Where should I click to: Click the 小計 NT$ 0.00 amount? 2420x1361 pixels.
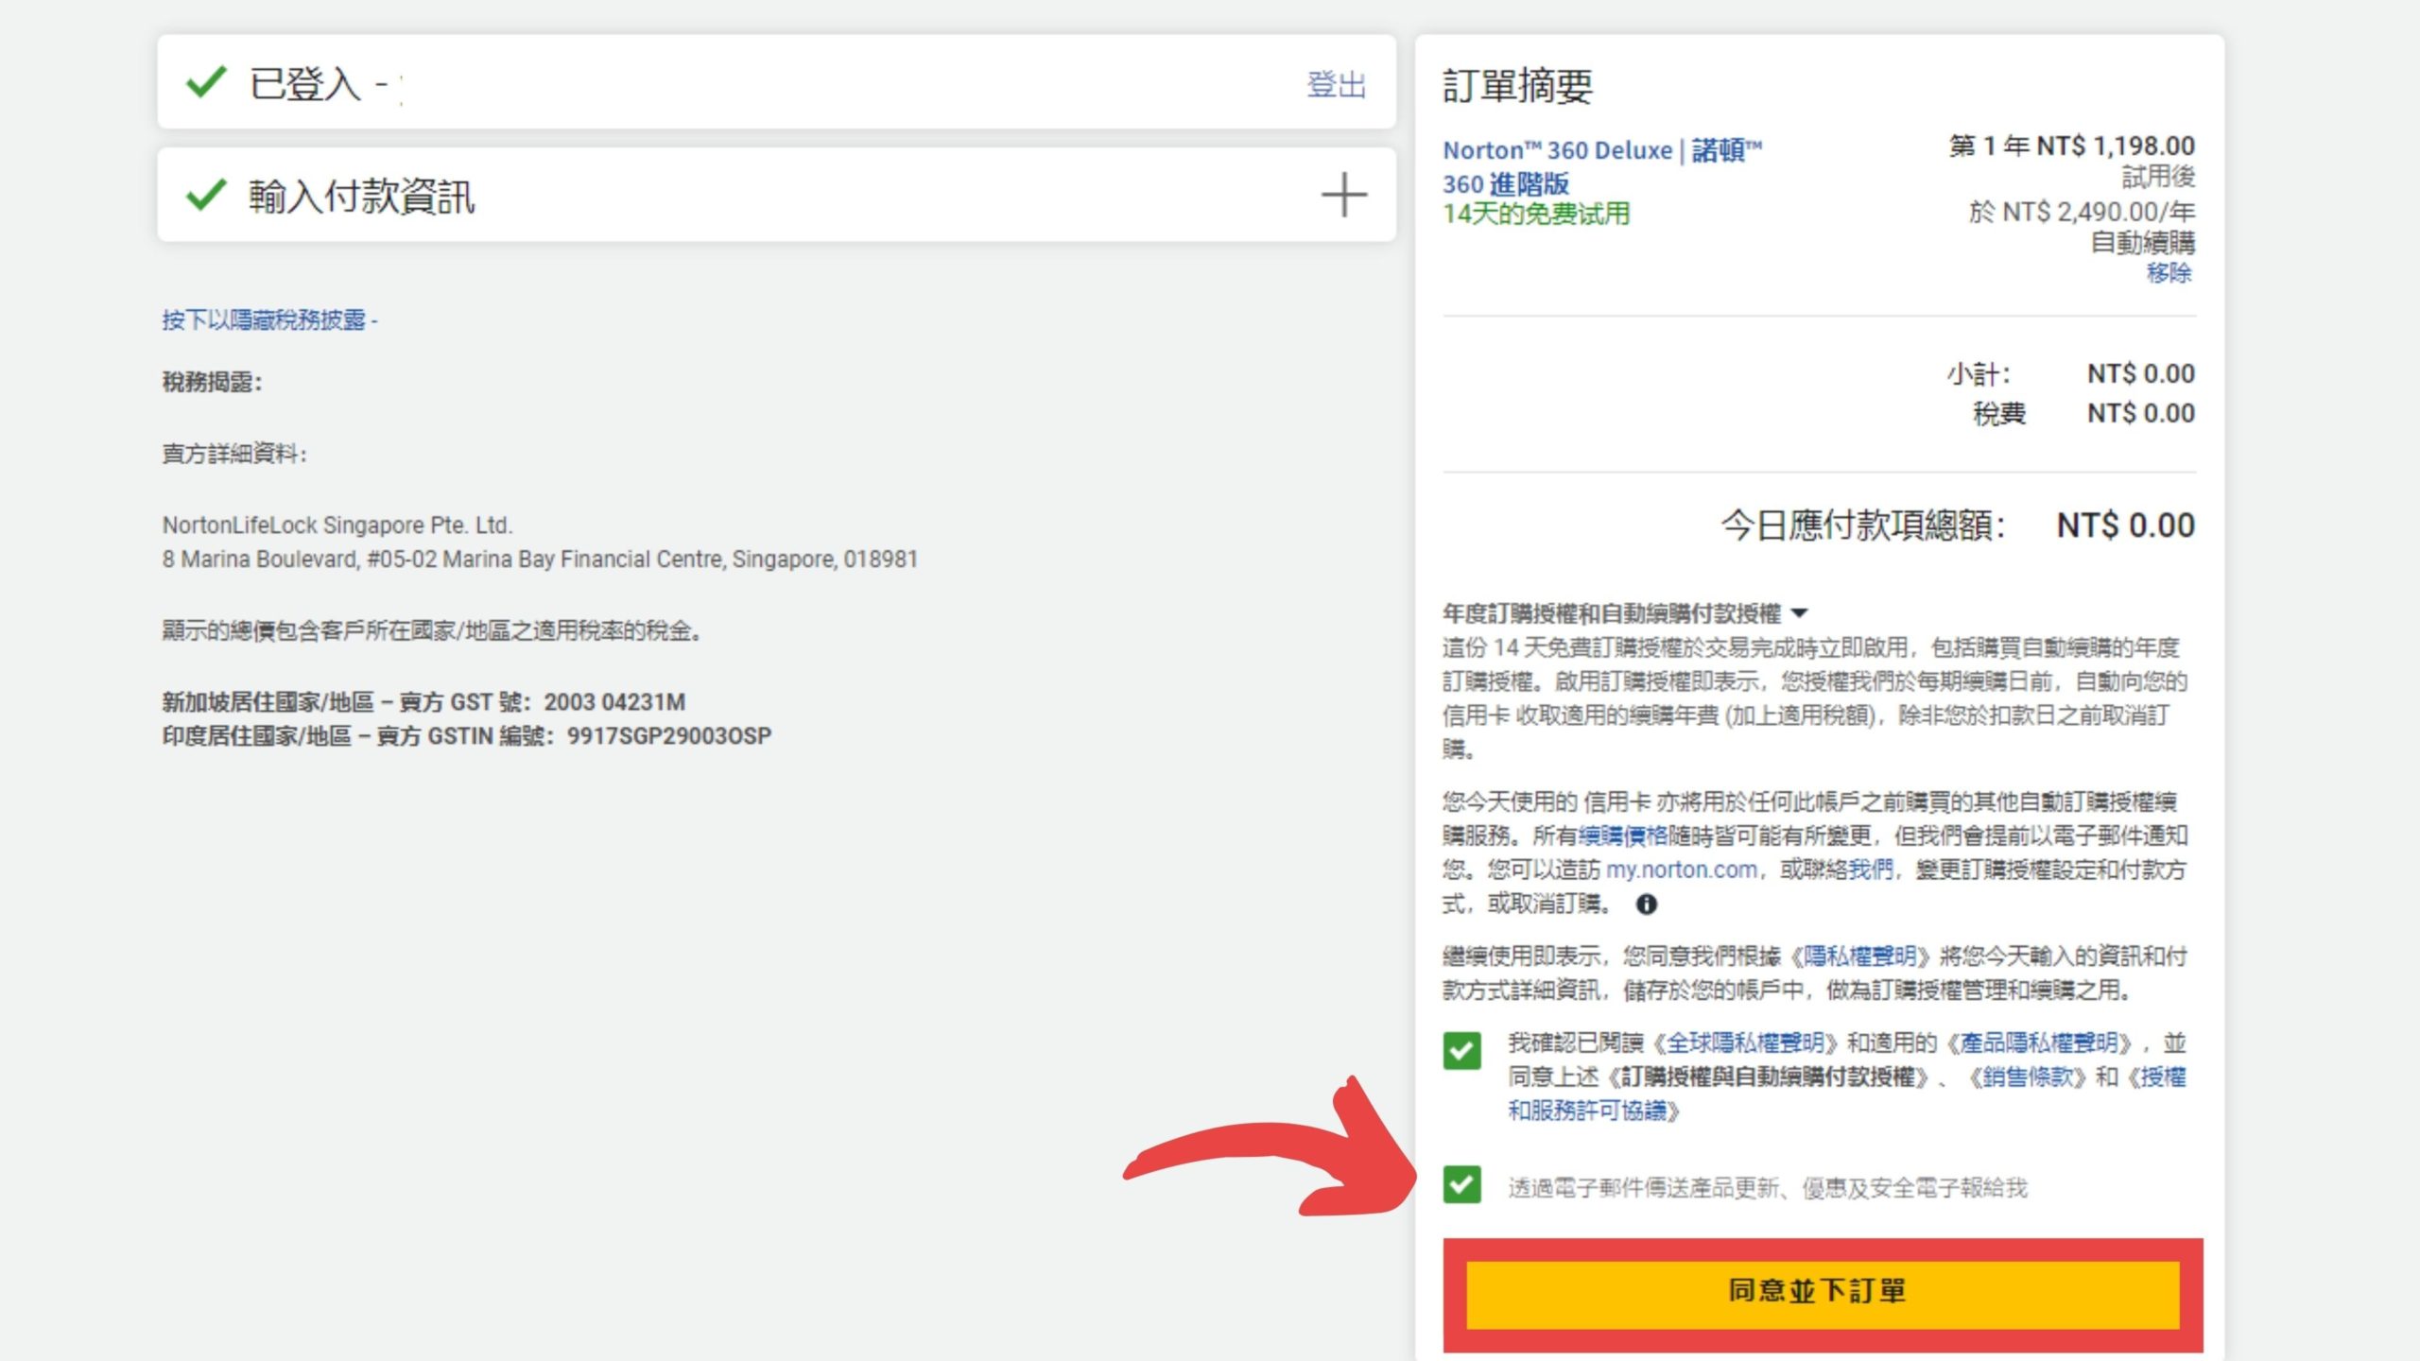[2141, 373]
